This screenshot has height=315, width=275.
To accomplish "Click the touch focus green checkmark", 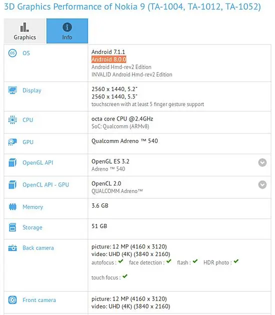I will (x=125, y=276).
